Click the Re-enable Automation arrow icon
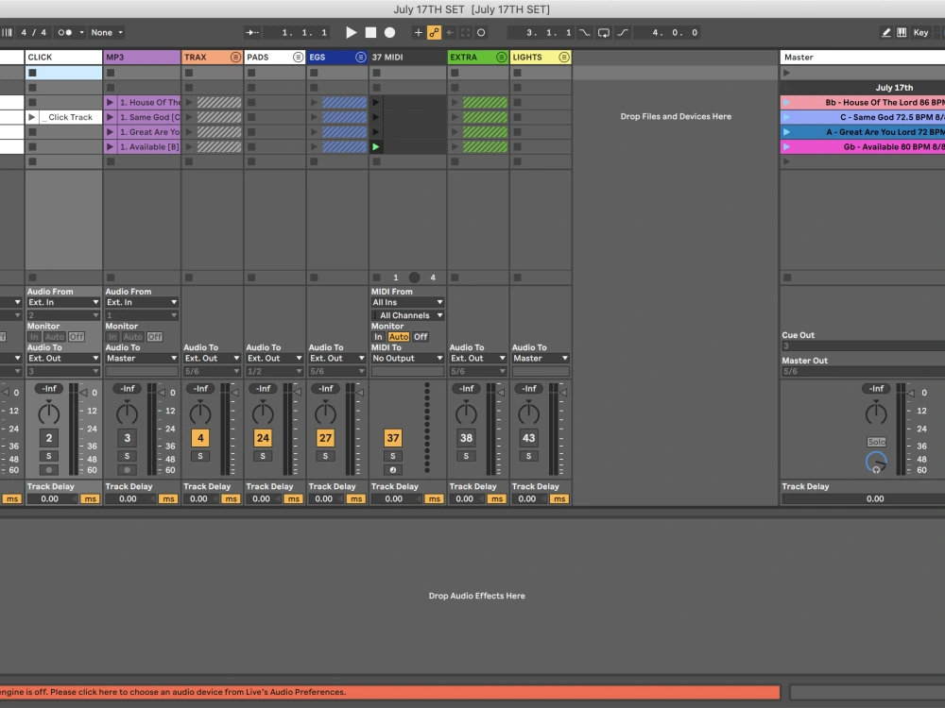The width and height of the screenshot is (945, 708). 450,32
